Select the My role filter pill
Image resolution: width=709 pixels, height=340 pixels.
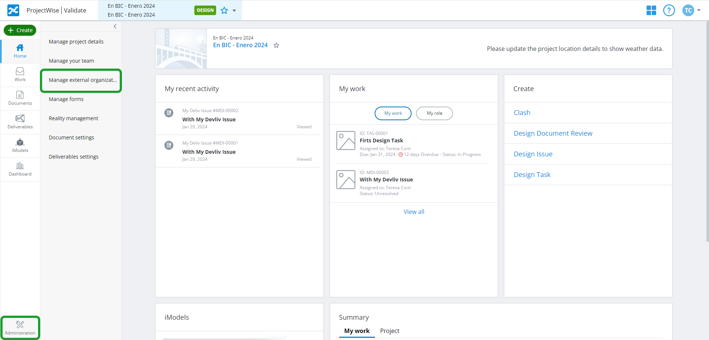click(x=434, y=113)
